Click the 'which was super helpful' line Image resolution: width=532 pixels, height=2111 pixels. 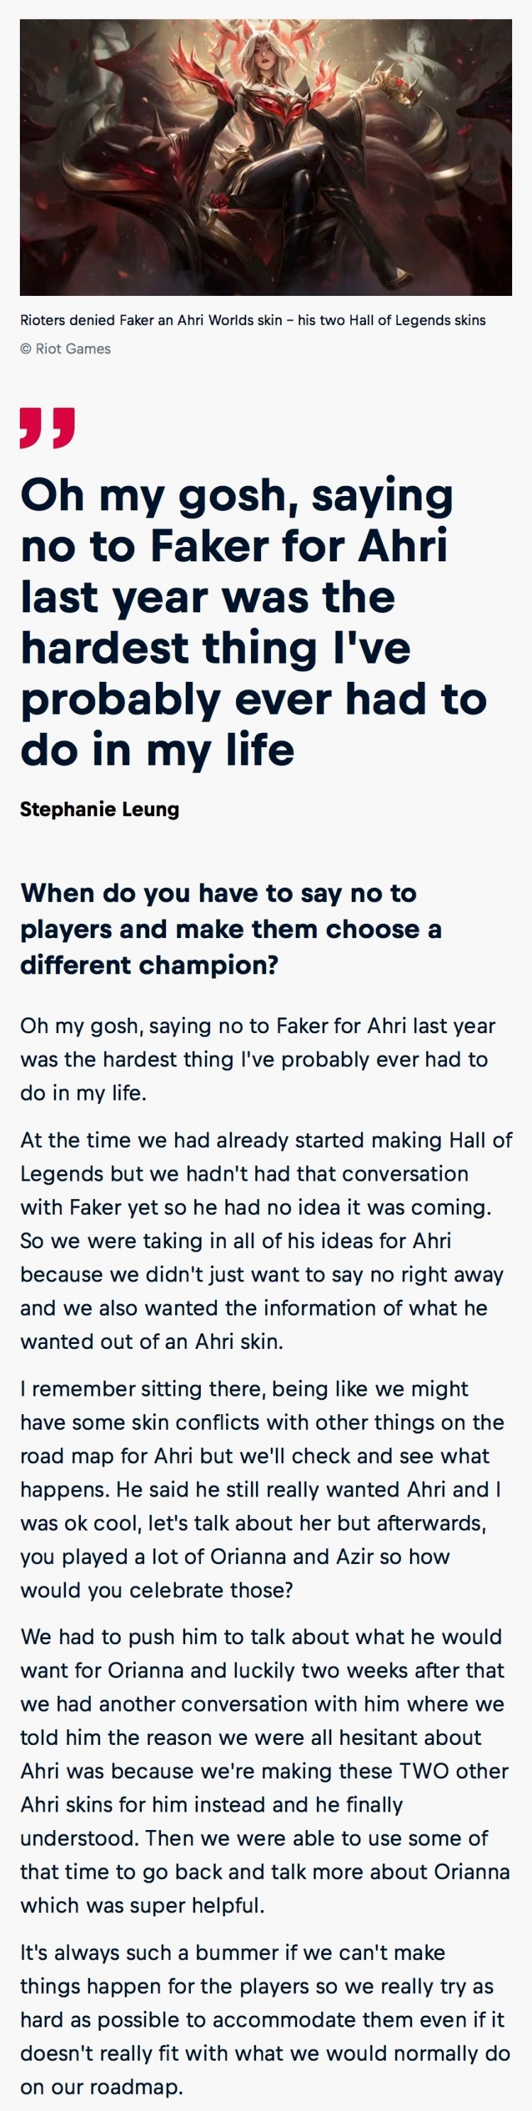click(x=143, y=1905)
